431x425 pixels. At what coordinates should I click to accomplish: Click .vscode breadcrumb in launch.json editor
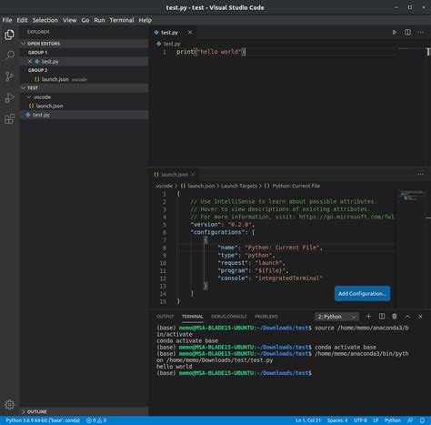pyautogui.click(x=164, y=186)
